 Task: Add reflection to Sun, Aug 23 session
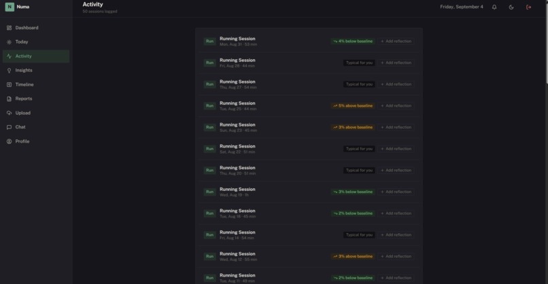pos(396,127)
